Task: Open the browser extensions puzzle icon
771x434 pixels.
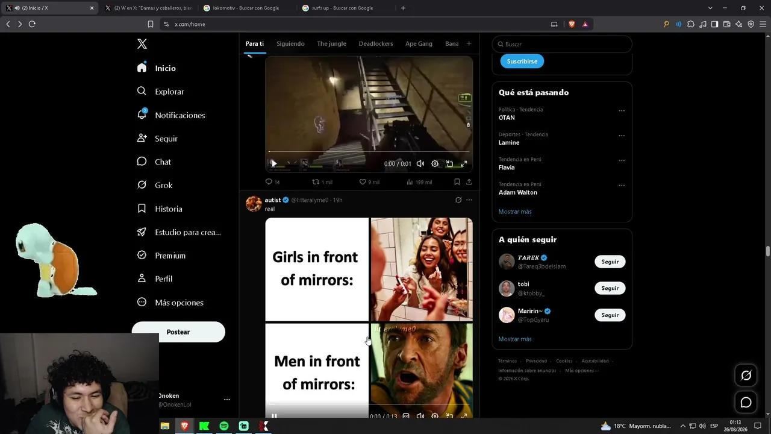Action: [690, 24]
